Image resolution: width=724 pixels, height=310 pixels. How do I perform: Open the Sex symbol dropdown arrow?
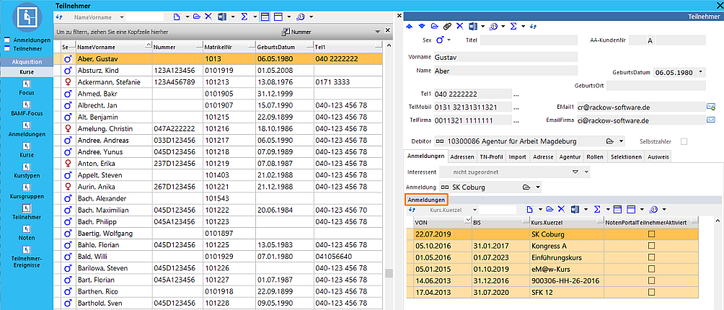click(x=449, y=40)
